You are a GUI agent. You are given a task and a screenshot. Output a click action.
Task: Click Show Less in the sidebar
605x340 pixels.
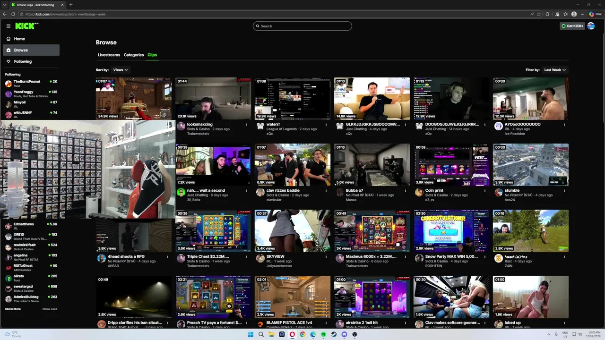point(50,309)
